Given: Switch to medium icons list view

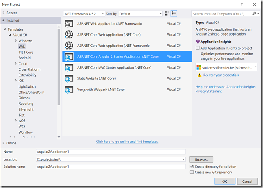Looking at the screenshot, I should 174,14.
